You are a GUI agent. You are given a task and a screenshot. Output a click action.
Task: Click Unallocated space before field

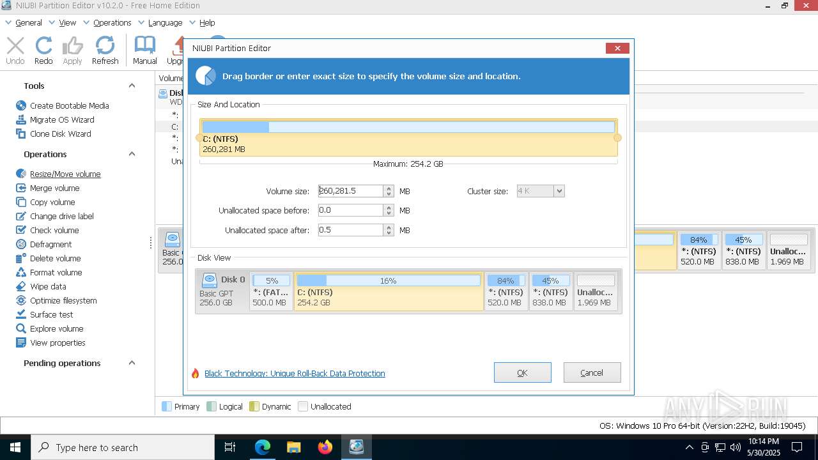tap(351, 210)
